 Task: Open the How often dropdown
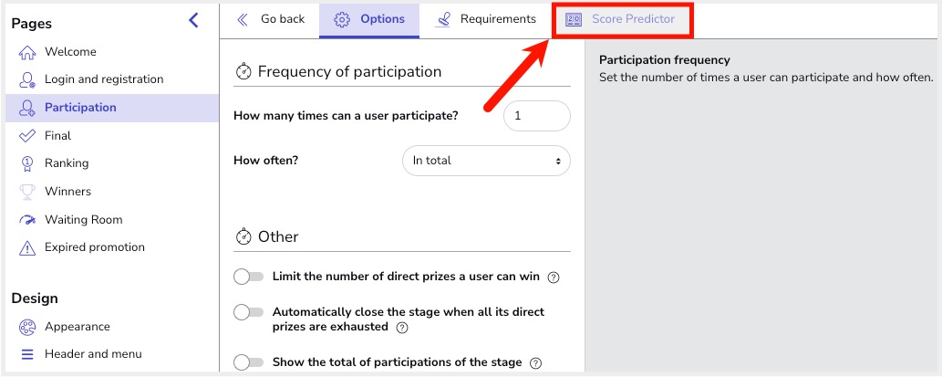coord(486,162)
